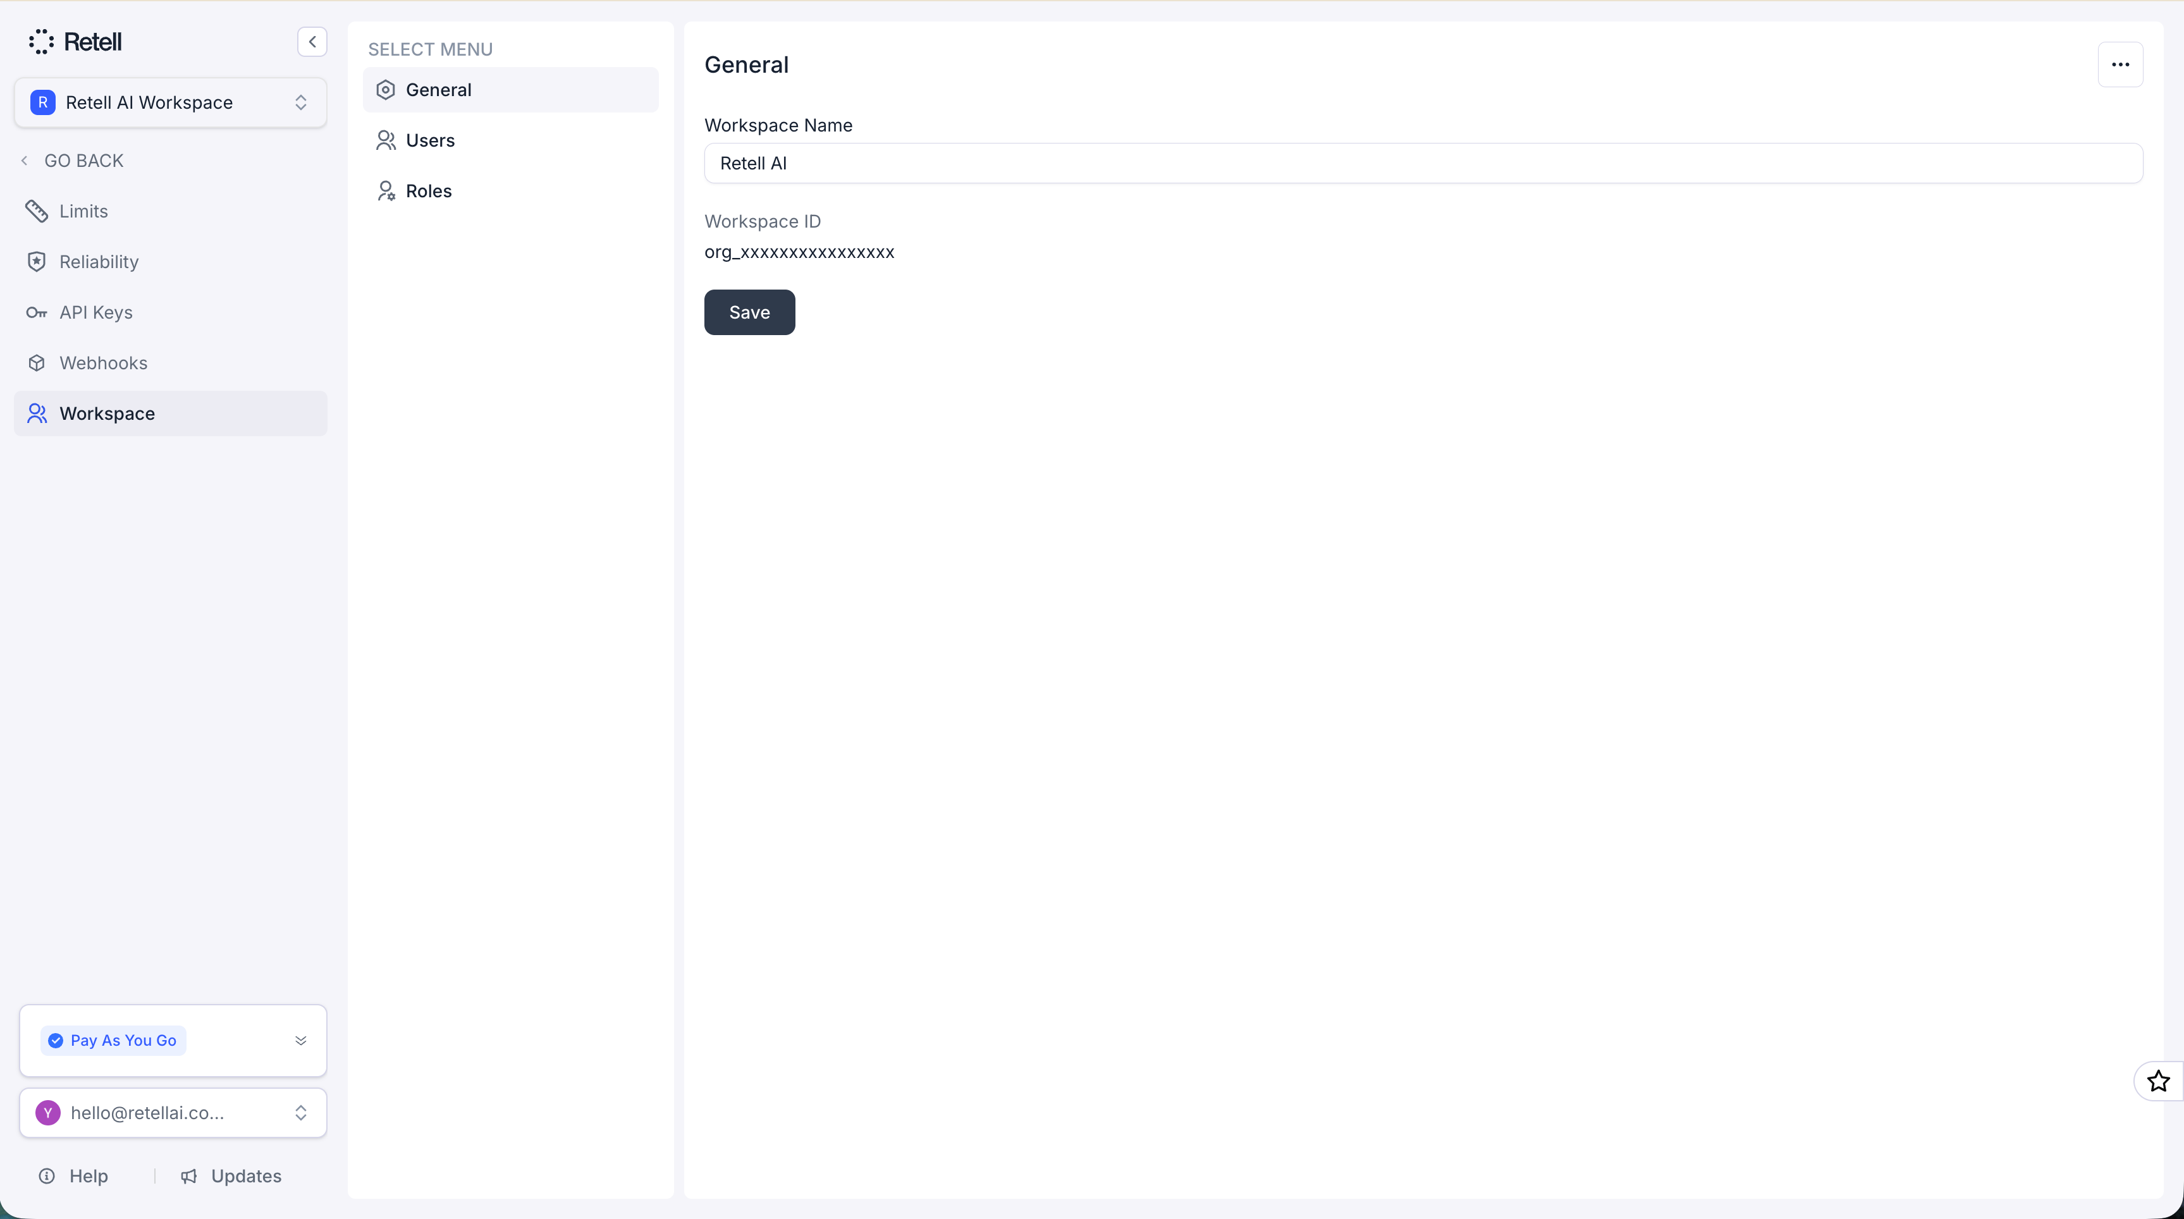The height and width of the screenshot is (1219, 2184).
Task: Select Workspace in the sidebar
Action: point(171,413)
